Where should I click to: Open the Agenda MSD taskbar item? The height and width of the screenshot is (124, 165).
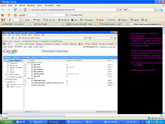[x=38, y=122]
